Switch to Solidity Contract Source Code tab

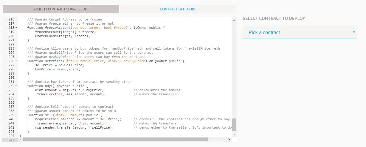(x=61, y=9)
